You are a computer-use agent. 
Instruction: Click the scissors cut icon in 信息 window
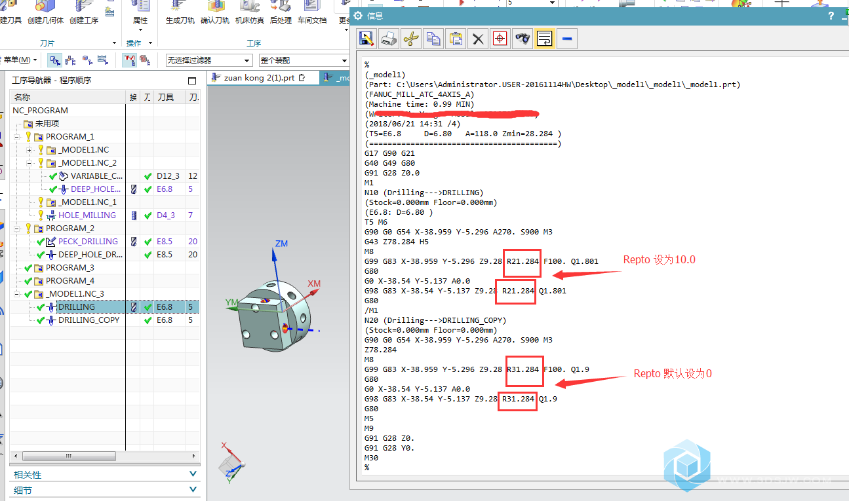pos(411,39)
